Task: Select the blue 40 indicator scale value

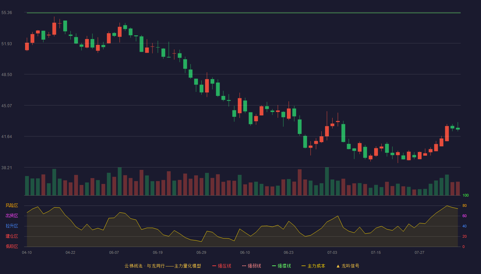Action: (x=465, y=226)
